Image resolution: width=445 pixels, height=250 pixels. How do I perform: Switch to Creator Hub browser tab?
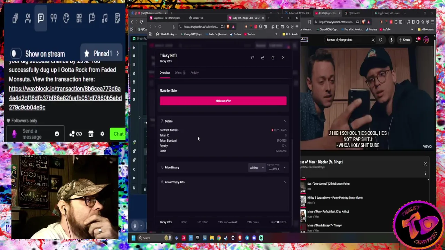tap(197, 18)
